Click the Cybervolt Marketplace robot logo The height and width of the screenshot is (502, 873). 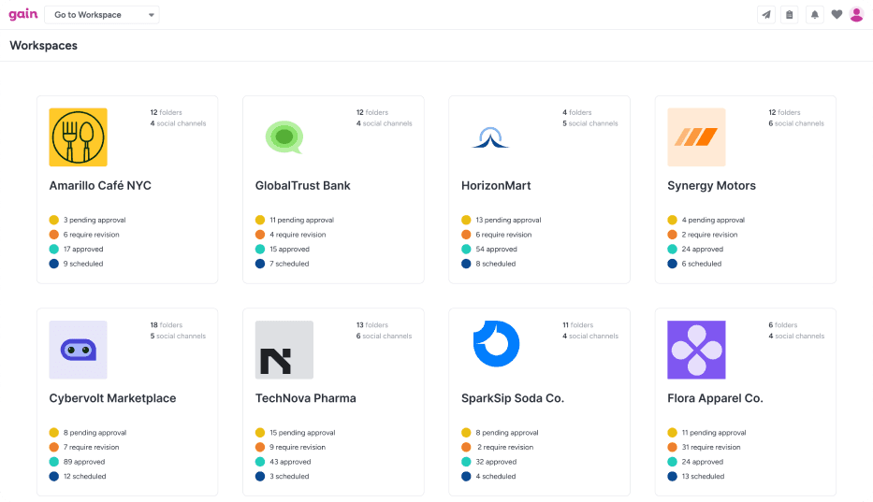click(x=78, y=350)
